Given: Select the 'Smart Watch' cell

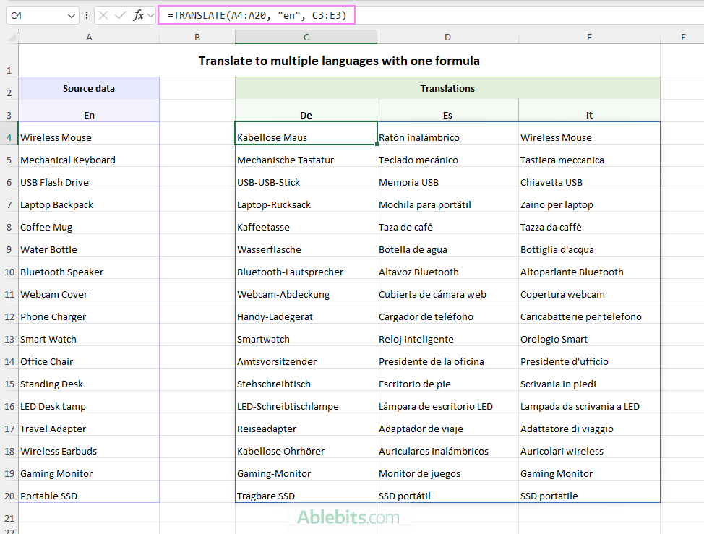Looking at the screenshot, I should 89,335.
